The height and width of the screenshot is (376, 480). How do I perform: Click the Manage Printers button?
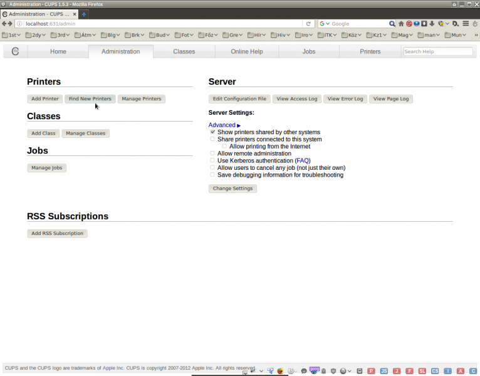pyautogui.click(x=142, y=98)
